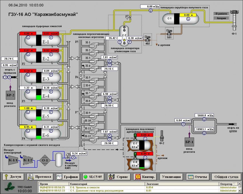Switch to the Общая схема overview

pos(226,177)
